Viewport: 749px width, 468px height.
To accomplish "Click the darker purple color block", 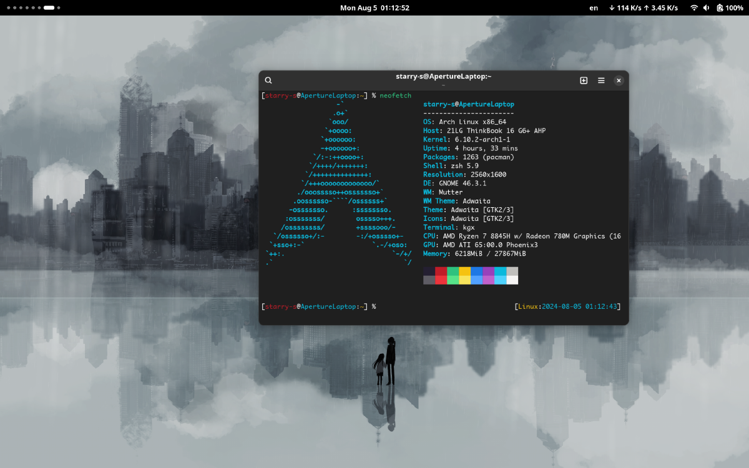I will pyautogui.click(x=488, y=271).
